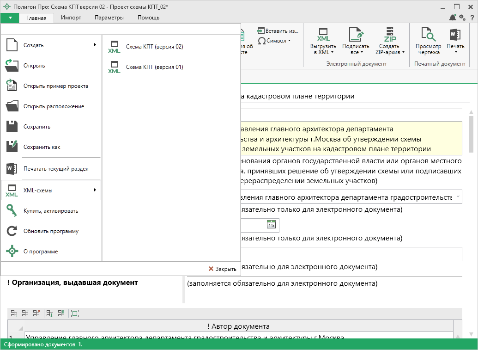478x350 pixels.
Task: Click the Word Печать ribbon icon
Action: click(x=455, y=35)
